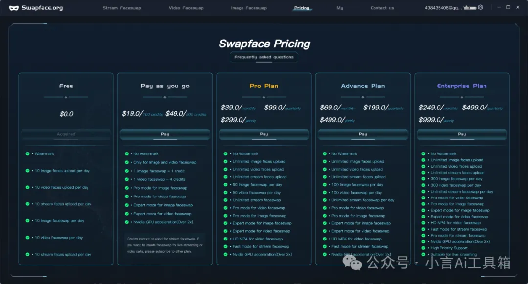Open the settings gear icon
Screen dimensions: 528x284
[x=481, y=7]
